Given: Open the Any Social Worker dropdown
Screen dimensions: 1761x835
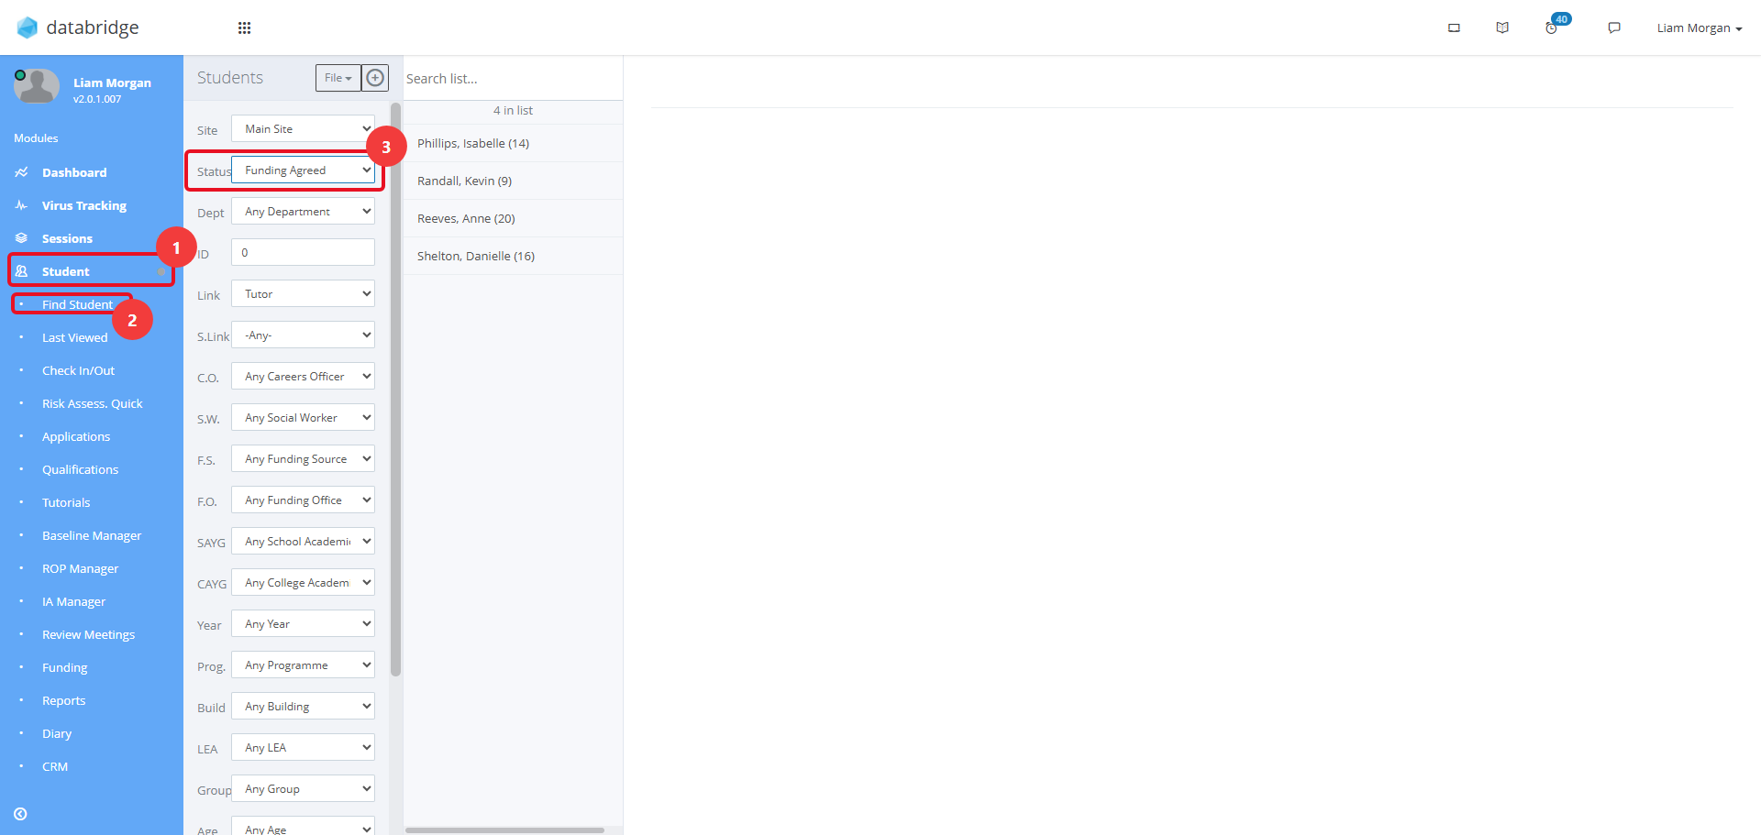Looking at the screenshot, I should 303,418.
